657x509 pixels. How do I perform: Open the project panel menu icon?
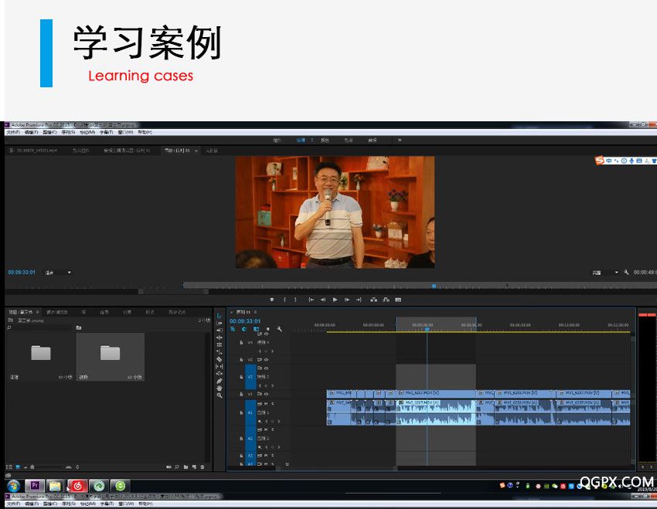pyautogui.click(x=37, y=312)
